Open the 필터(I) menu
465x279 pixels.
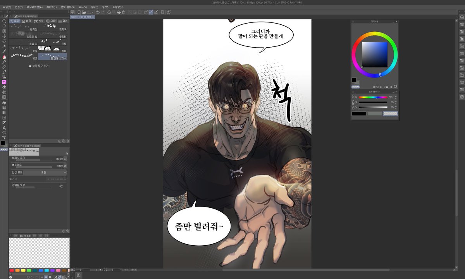click(x=95, y=7)
